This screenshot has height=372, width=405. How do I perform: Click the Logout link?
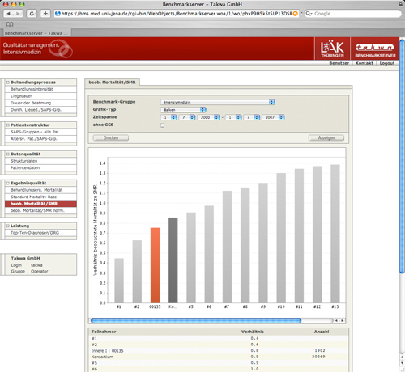[387, 63]
